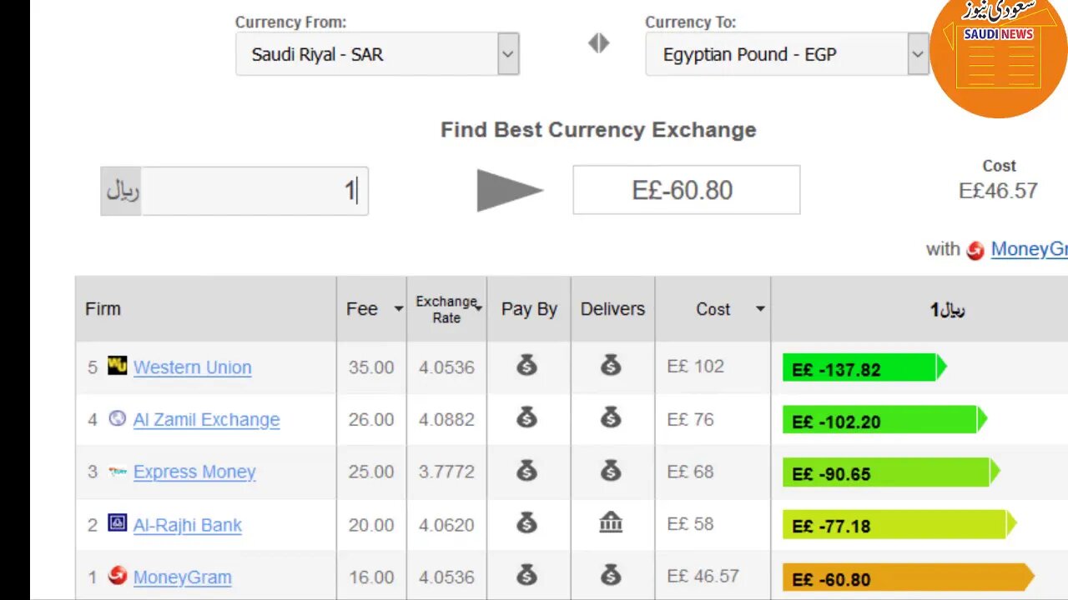This screenshot has height=600, width=1068.
Task: Click Express Money cost E£ 68
Action: [x=690, y=472]
